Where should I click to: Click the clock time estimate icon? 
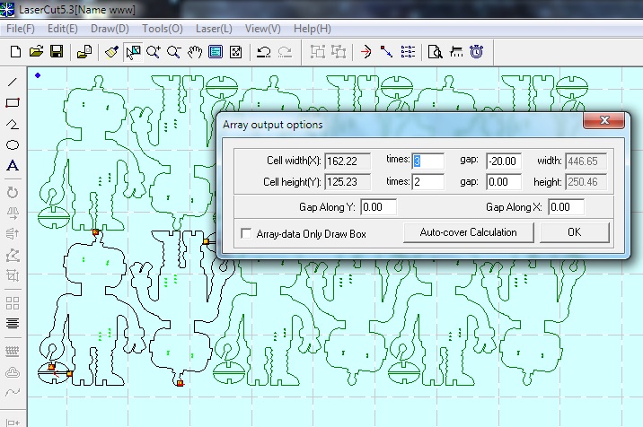(477, 52)
